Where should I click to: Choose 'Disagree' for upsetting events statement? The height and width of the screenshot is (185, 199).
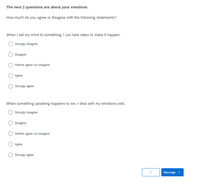11,123
